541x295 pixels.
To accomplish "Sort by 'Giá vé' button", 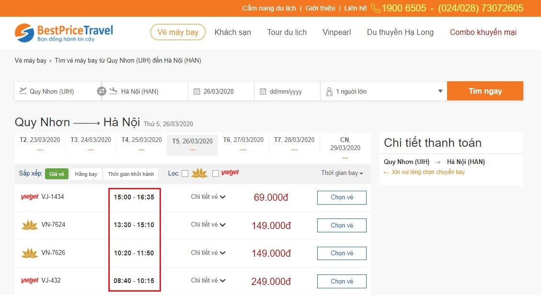I will click(57, 174).
